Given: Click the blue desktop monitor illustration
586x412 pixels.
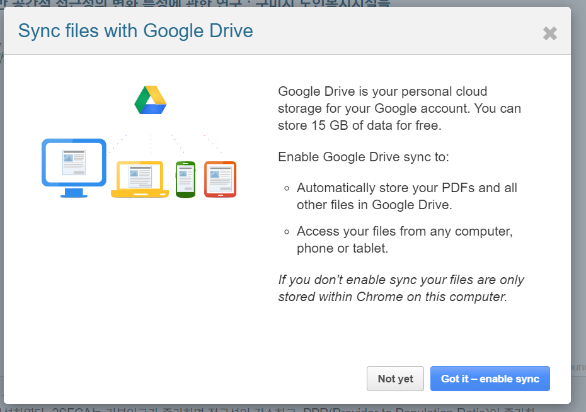Looking at the screenshot, I should [74, 168].
